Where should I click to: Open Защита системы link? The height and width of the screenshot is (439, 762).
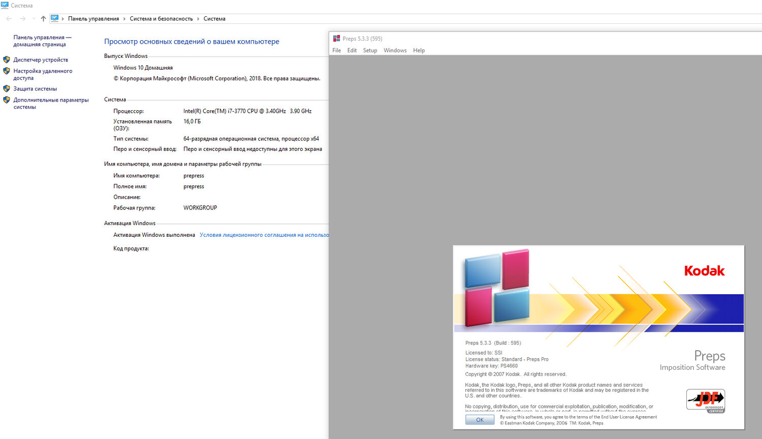35,88
